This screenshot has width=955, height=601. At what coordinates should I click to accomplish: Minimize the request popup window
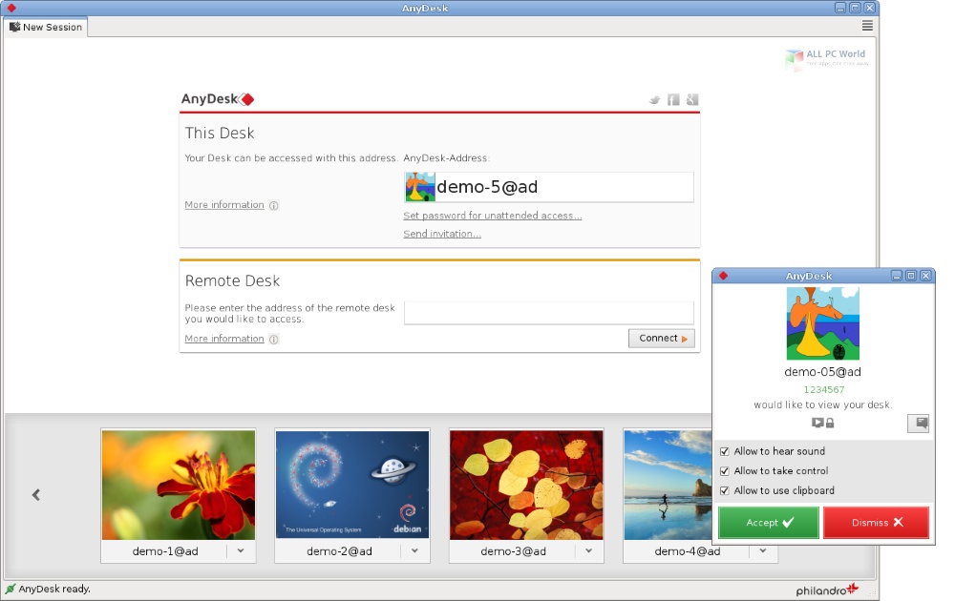pyautogui.click(x=897, y=276)
